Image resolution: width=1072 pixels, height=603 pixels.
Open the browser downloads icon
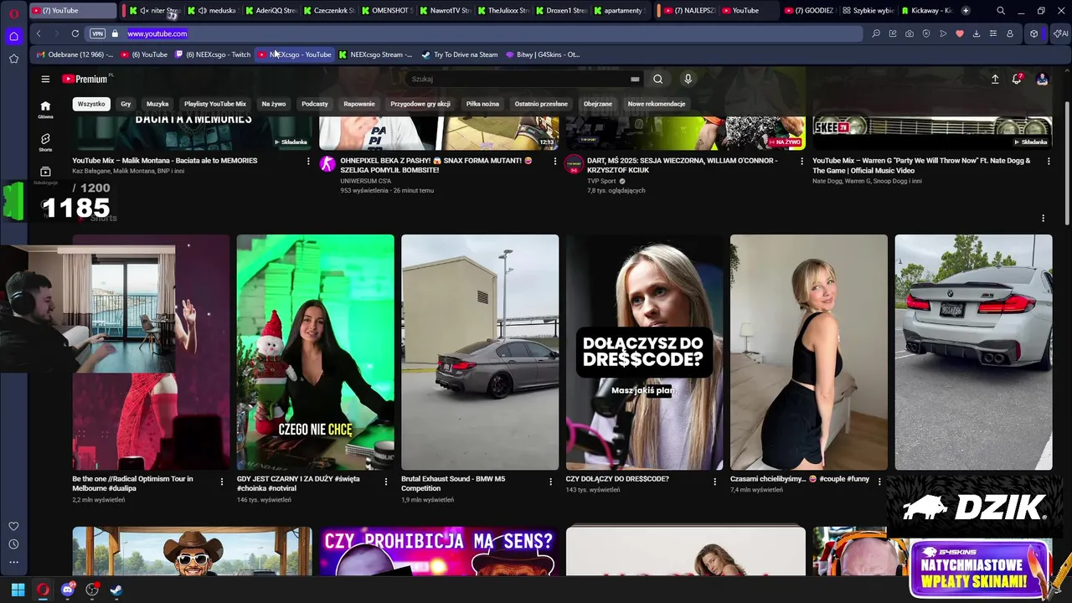click(x=977, y=33)
